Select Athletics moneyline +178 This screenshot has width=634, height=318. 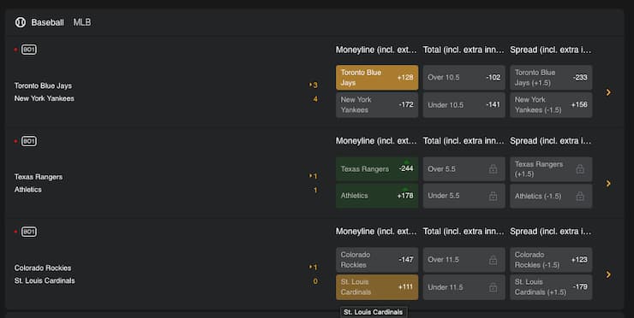click(x=377, y=196)
